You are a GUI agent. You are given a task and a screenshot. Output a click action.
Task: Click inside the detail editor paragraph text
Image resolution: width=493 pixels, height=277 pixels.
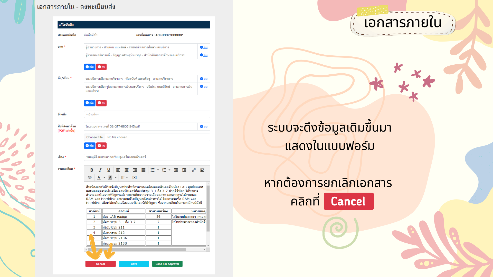pos(145,195)
